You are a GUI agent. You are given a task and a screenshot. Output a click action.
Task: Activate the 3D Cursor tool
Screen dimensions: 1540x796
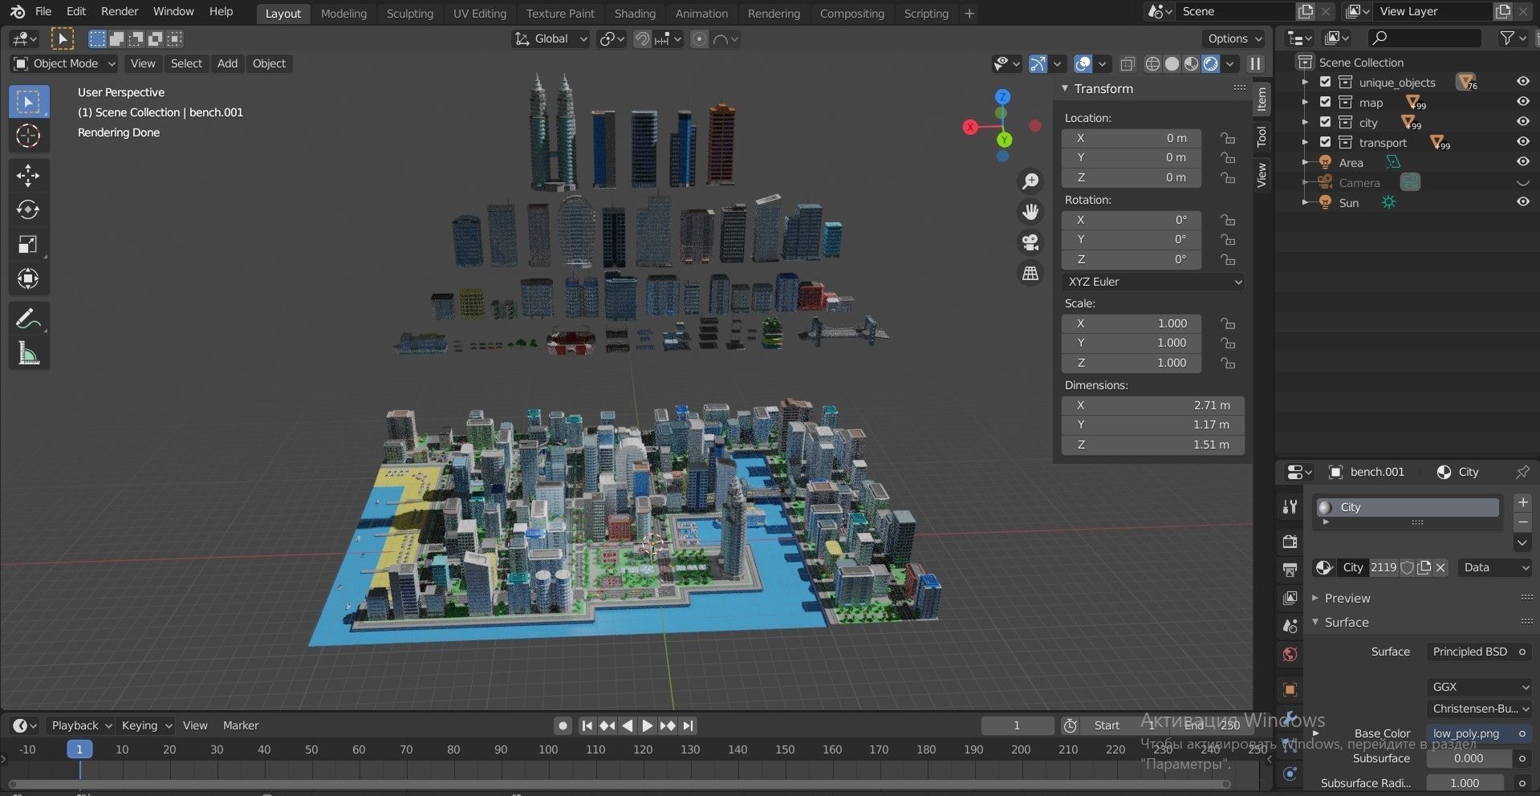tap(28, 136)
